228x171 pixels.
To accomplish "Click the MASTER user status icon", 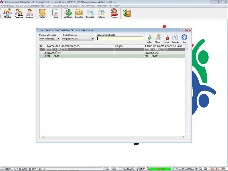I will click(148, 169).
